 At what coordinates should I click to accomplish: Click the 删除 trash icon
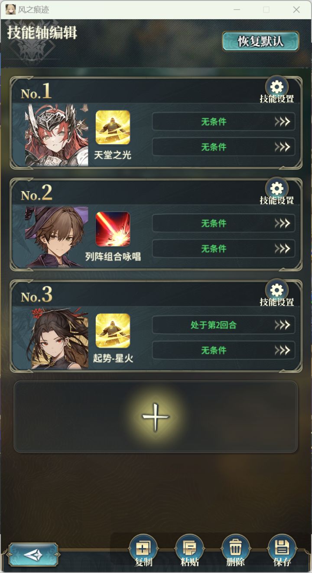click(x=236, y=548)
